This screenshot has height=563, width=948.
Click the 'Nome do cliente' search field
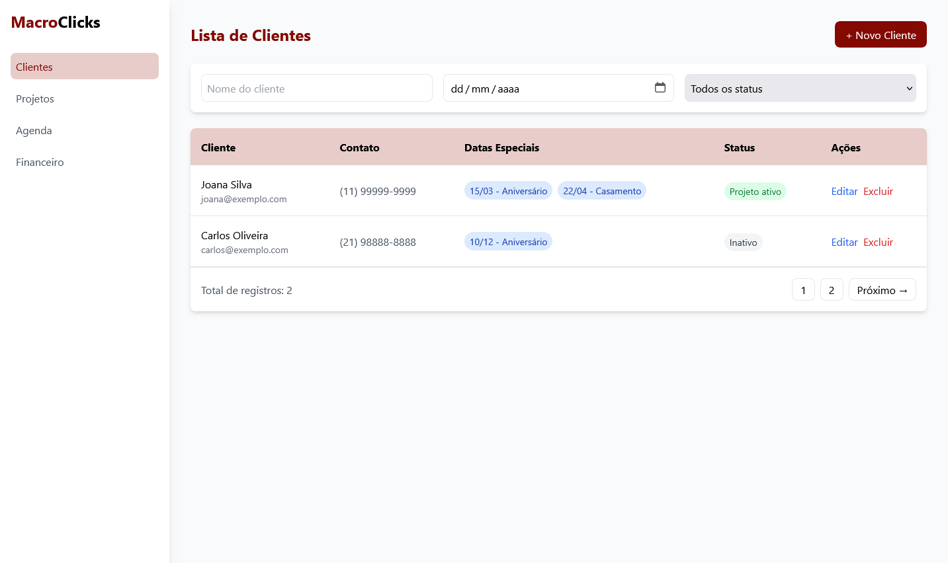coord(316,88)
